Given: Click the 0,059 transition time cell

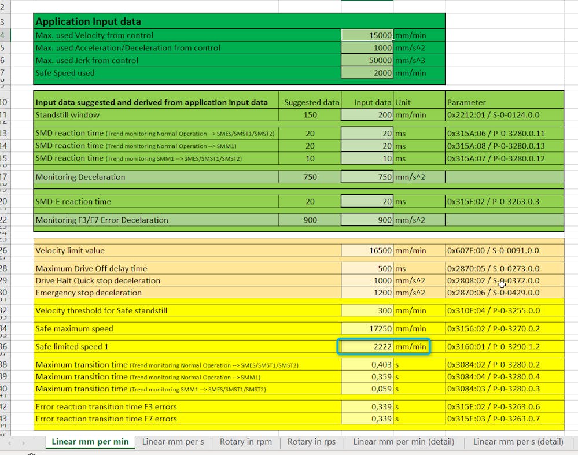Looking at the screenshot, I should click(367, 389).
